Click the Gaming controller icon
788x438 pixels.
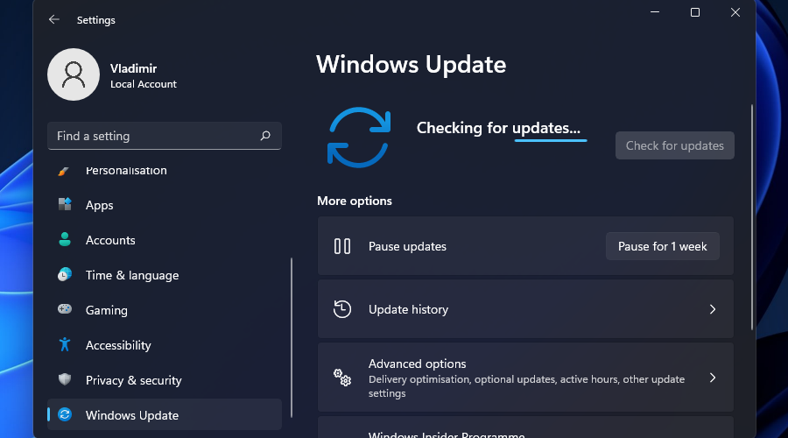coord(65,309)
